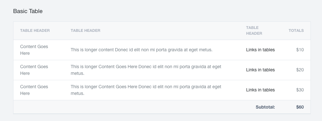
Task: Click the Subtotal label in footer
Action: pos(265,107)
